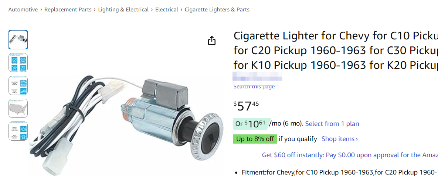Click Shop items link with chevron
The height and width of the screenshot is (176, 438).
[339, 139]
